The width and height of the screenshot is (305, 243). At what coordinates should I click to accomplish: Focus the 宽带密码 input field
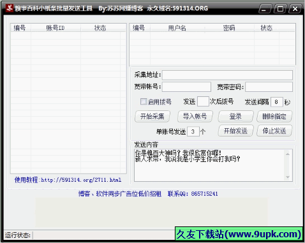click(269, 87)
